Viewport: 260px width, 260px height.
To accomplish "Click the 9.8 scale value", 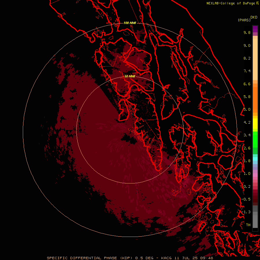I will (x=247, y=32).
